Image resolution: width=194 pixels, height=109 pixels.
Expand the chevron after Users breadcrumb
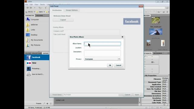pos(44,12)
